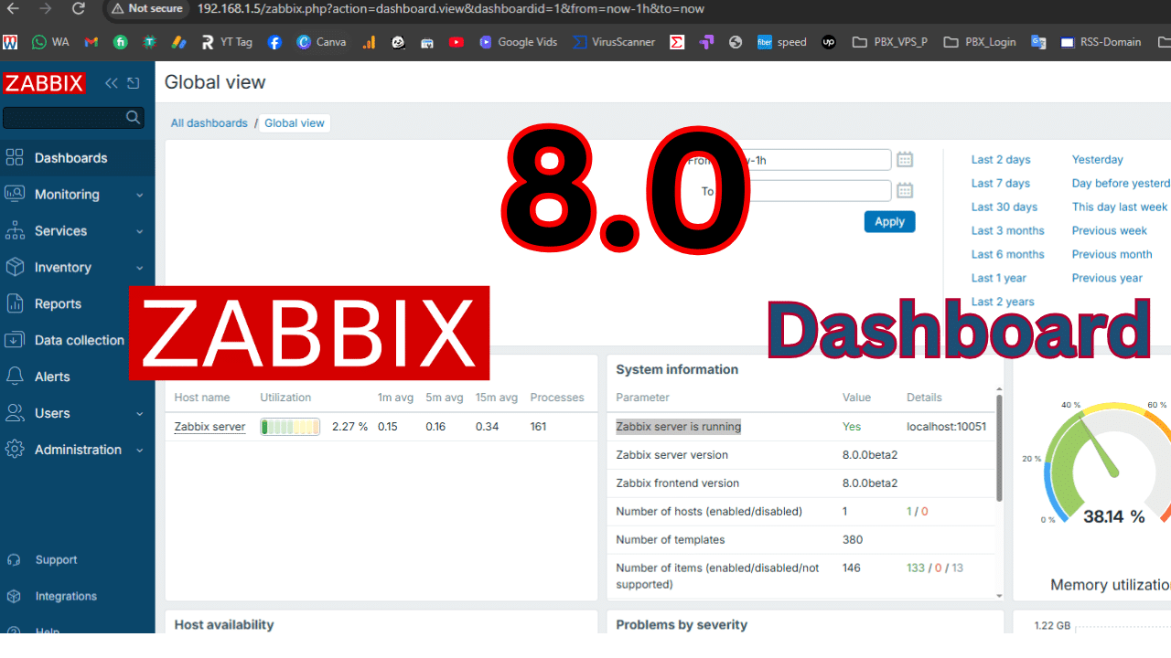Click the Global view breadcrumb
1171x658 pixels.
click(x=295, y=123)
